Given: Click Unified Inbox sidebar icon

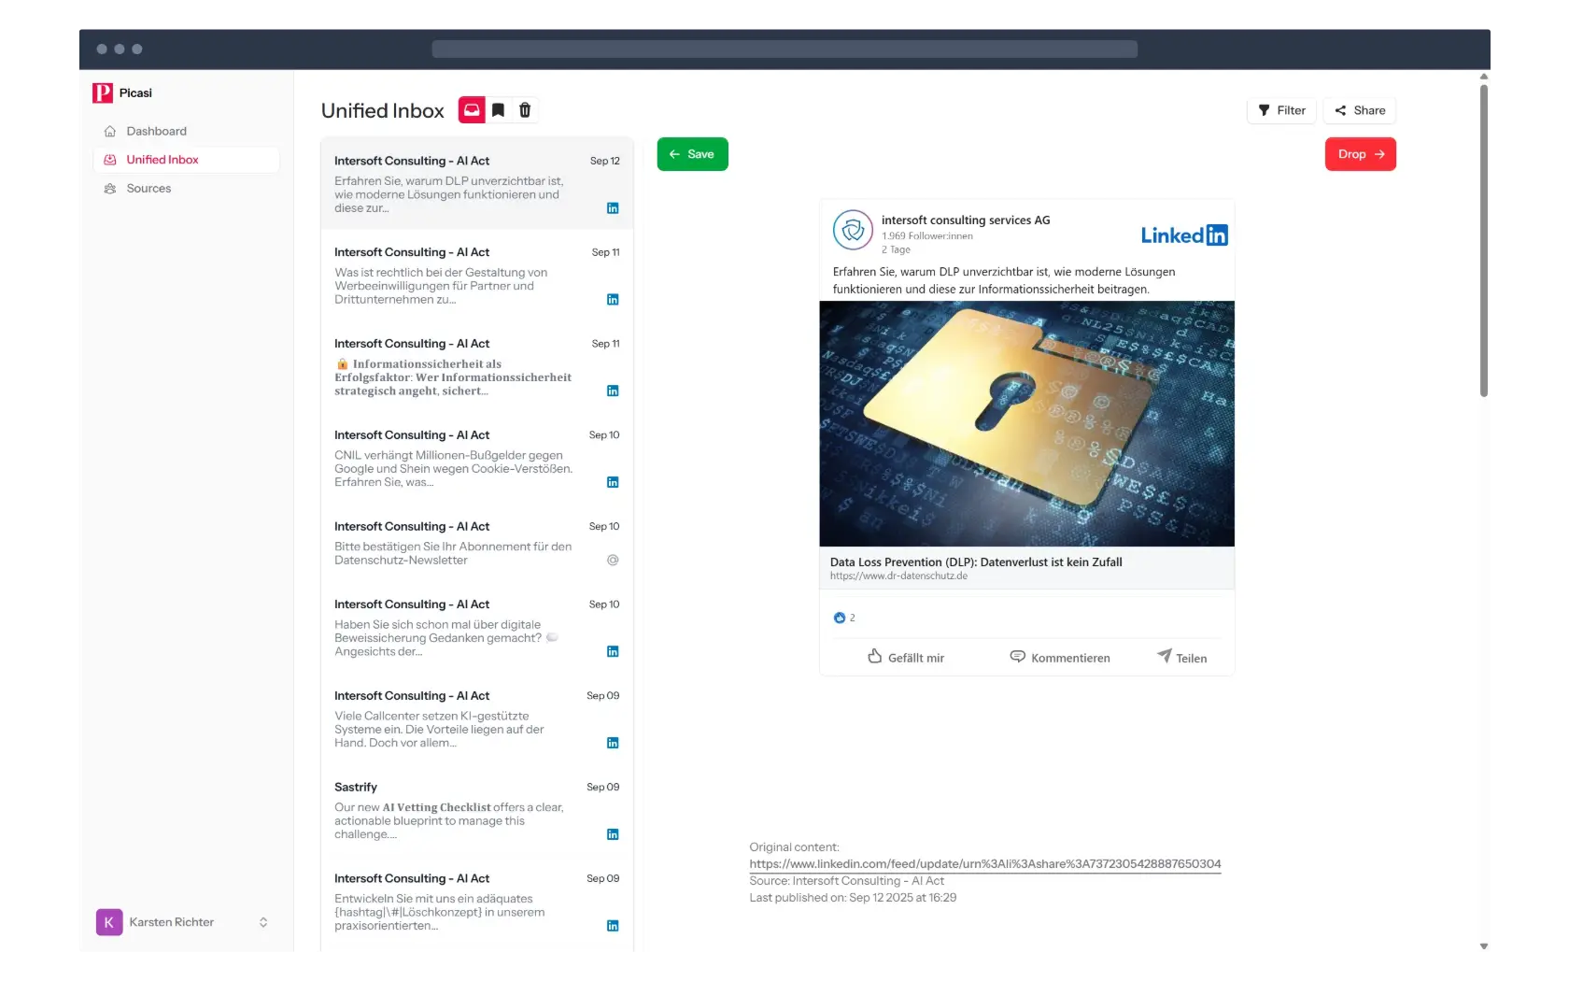Looking at the screenshot, I should [x=110, y=160].
